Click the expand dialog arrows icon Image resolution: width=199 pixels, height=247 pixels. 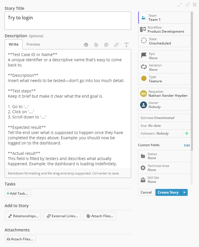tap(180, 5)
